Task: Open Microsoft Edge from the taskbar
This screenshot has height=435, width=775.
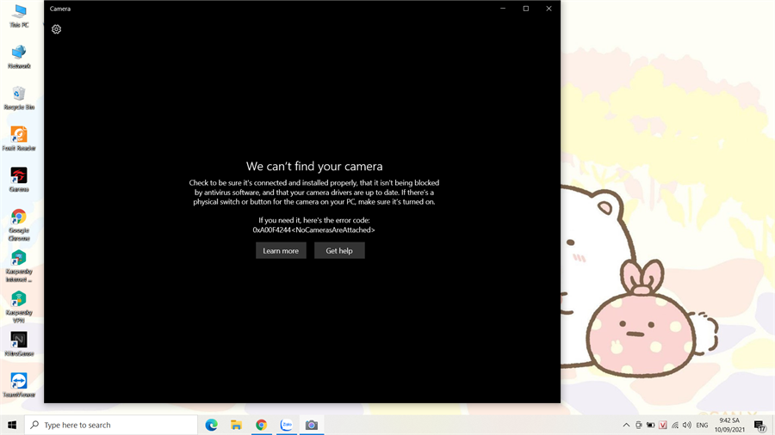Action: 211,425
